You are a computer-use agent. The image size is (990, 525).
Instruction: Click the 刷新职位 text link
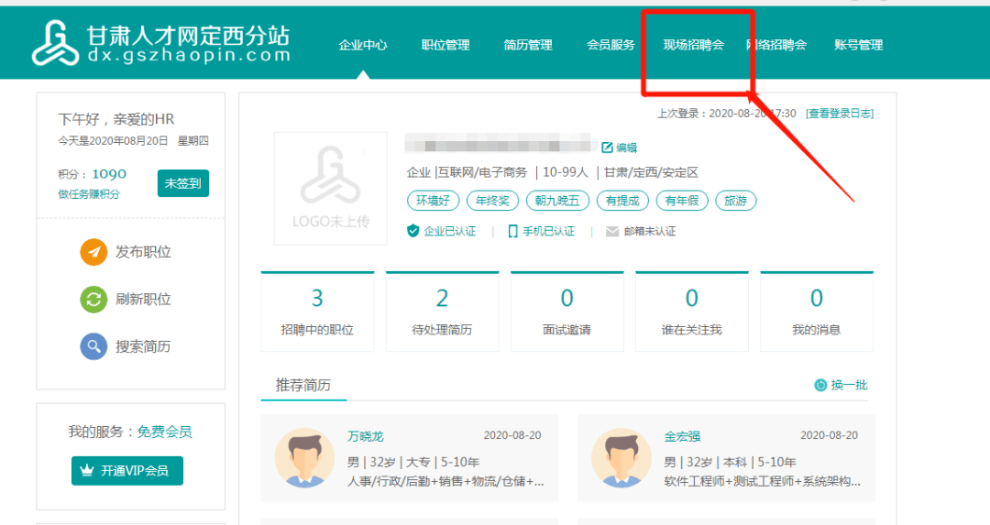point(143,299)
